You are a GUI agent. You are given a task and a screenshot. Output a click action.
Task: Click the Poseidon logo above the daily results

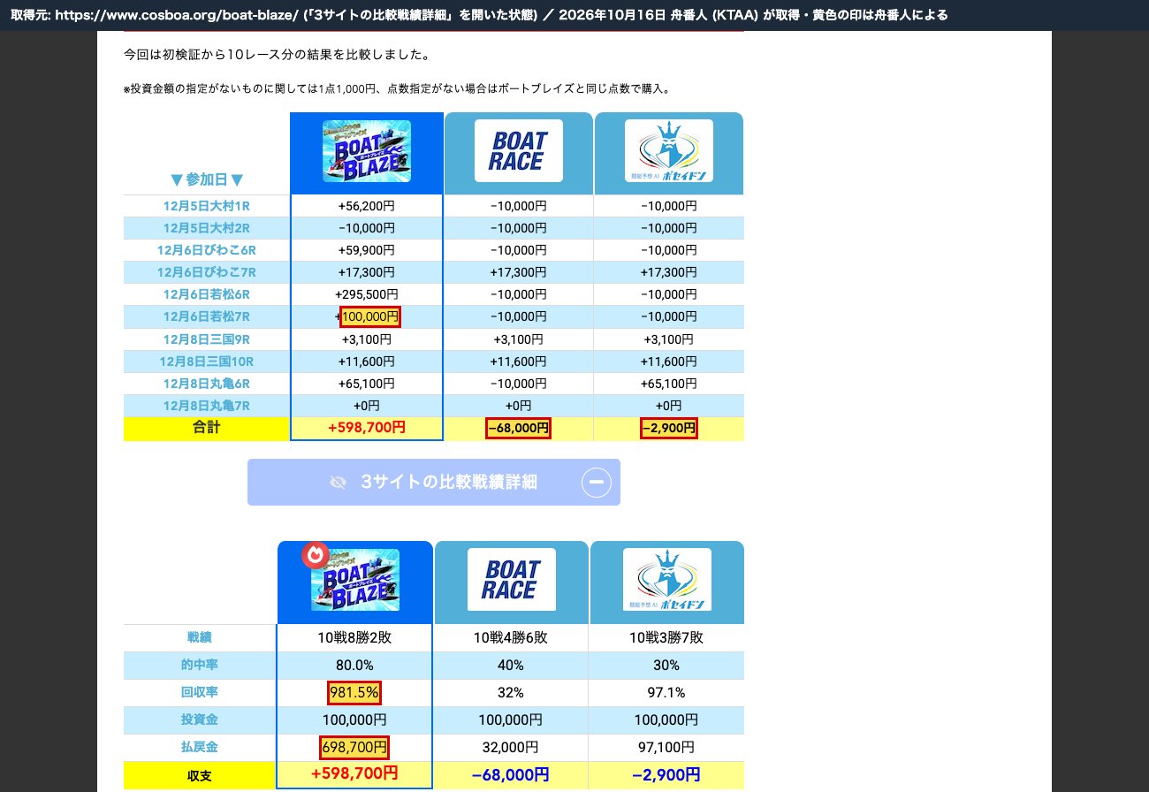tap(669, 151)
